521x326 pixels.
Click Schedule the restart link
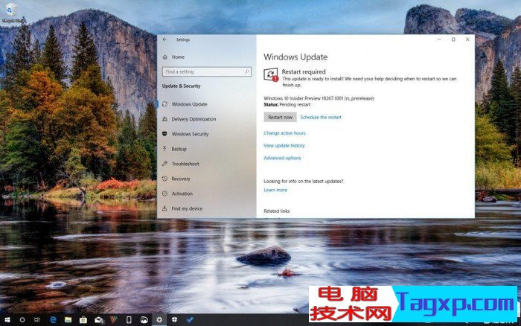pyautogui.click(x=321, y=118)
